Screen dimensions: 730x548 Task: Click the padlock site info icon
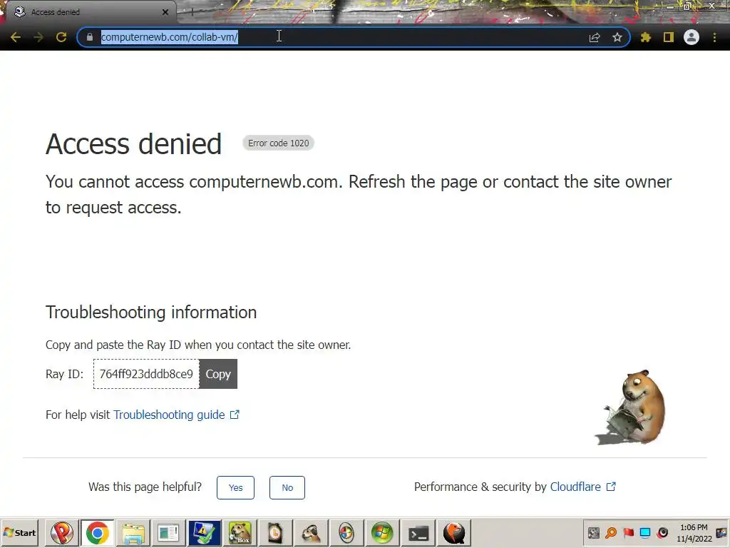pyautogui.click(x=90, y=37)
